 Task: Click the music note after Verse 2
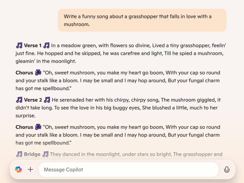tap(47, 100)
